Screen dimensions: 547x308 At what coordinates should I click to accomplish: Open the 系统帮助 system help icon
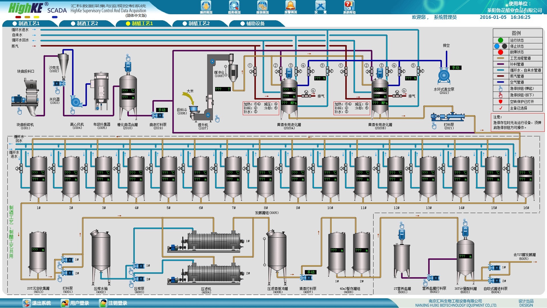tap(349, 7)
